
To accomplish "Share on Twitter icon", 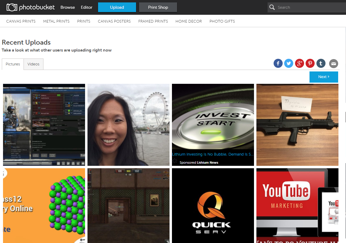I will click(x=289, y=64).
